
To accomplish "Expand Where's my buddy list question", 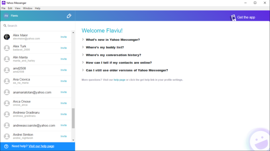I will [103, 47].
